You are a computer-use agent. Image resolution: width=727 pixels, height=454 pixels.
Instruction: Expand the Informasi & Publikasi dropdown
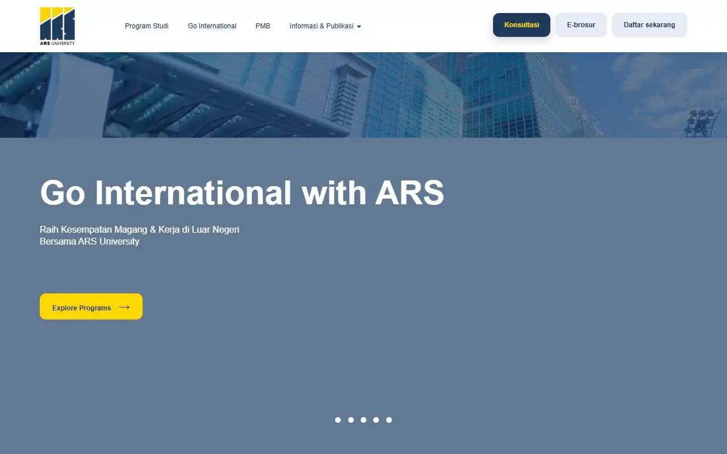(325, 26)
